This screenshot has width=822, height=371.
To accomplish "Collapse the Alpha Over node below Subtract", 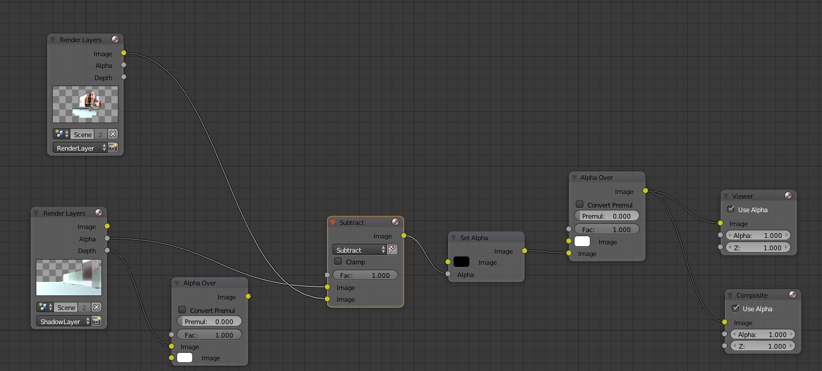I will (177, 282).
